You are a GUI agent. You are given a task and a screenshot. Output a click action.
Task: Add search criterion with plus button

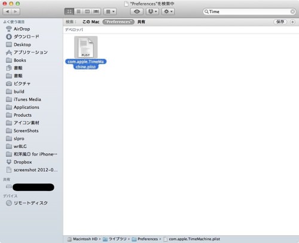[292, 22]
